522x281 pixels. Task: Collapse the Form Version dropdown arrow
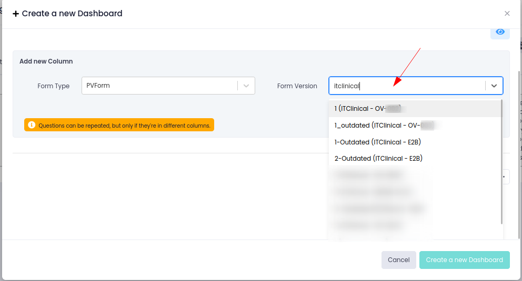494,86
